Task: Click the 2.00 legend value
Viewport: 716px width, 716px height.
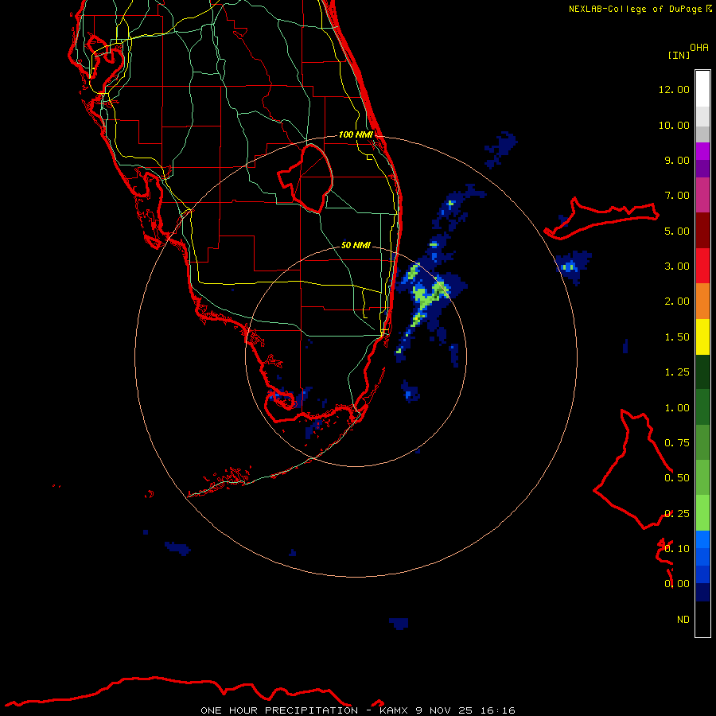Action: (677, 302)
